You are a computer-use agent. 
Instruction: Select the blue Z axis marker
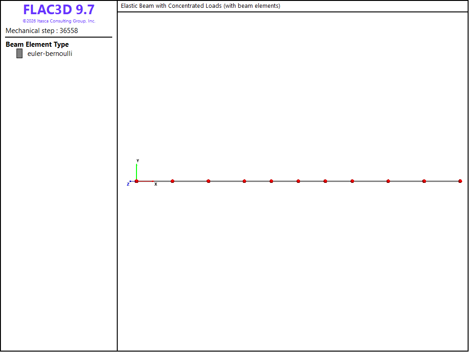pyautogui.click(x=130, y=181)
